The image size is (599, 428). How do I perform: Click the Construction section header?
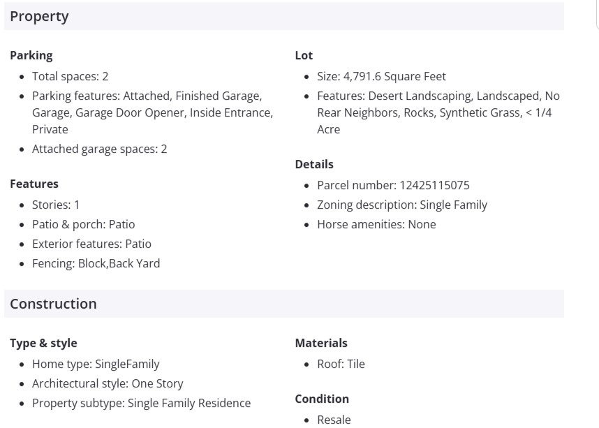(x=53, y=304)
